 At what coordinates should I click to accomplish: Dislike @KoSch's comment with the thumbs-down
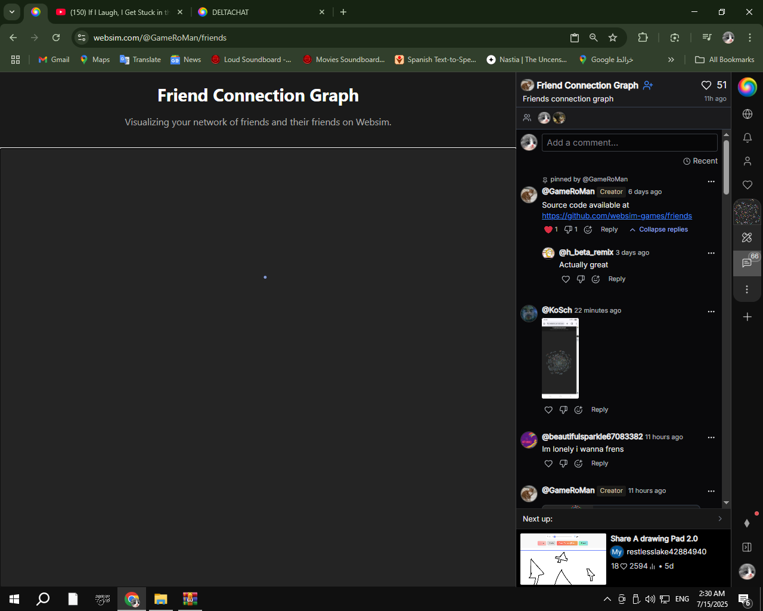coord(563,410)
